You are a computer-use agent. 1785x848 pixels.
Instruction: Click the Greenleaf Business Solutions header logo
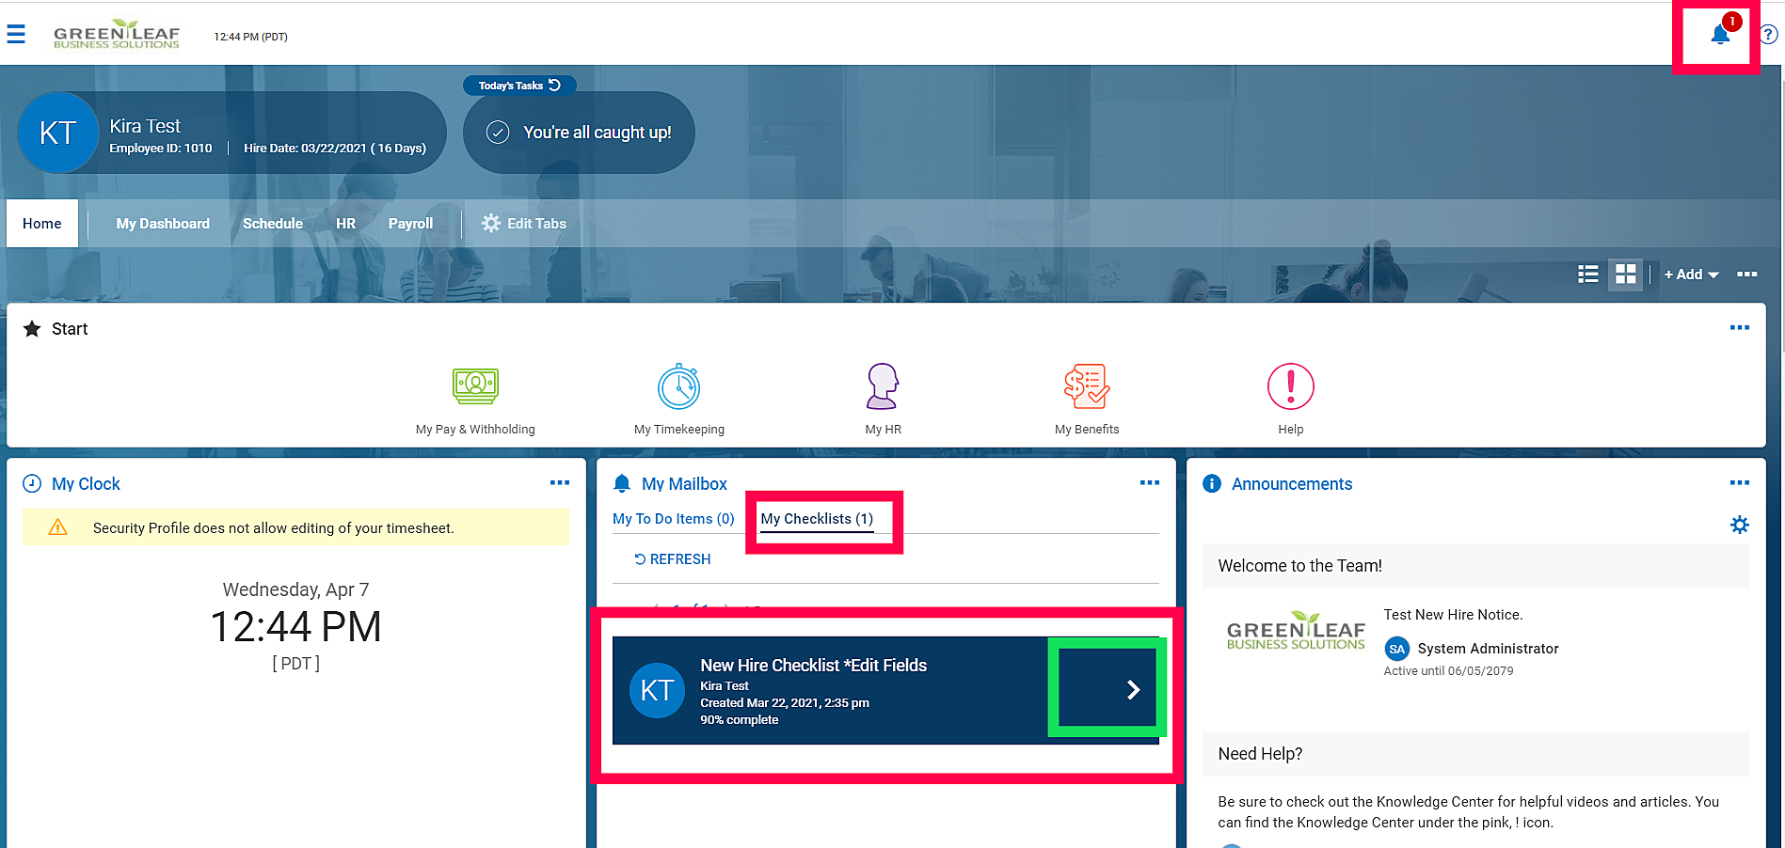coord(117,35)
